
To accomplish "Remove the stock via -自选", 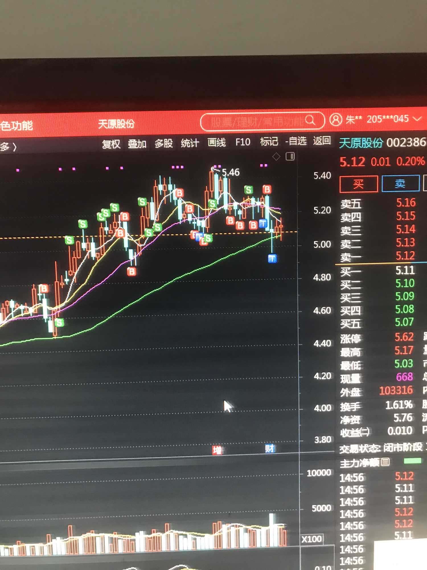I will click(296, 141).
